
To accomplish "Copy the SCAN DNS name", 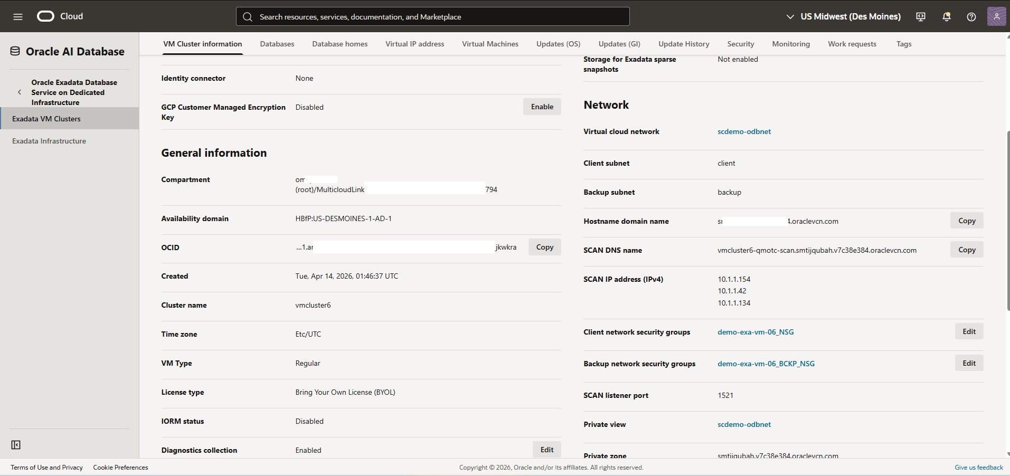I will tap(967, 250).
